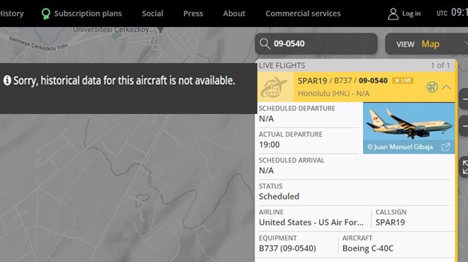468x262 pixels.
Task: Click equipment value B737 (09-0540)
Action: 287,249
